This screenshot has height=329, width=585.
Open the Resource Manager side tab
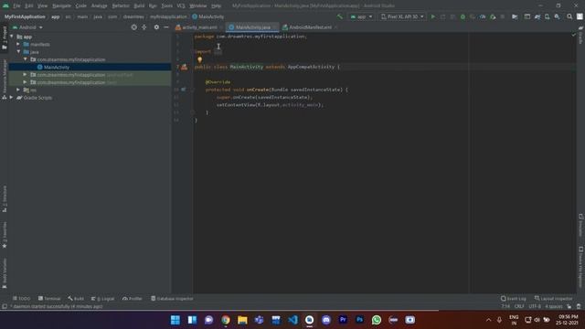4,80
